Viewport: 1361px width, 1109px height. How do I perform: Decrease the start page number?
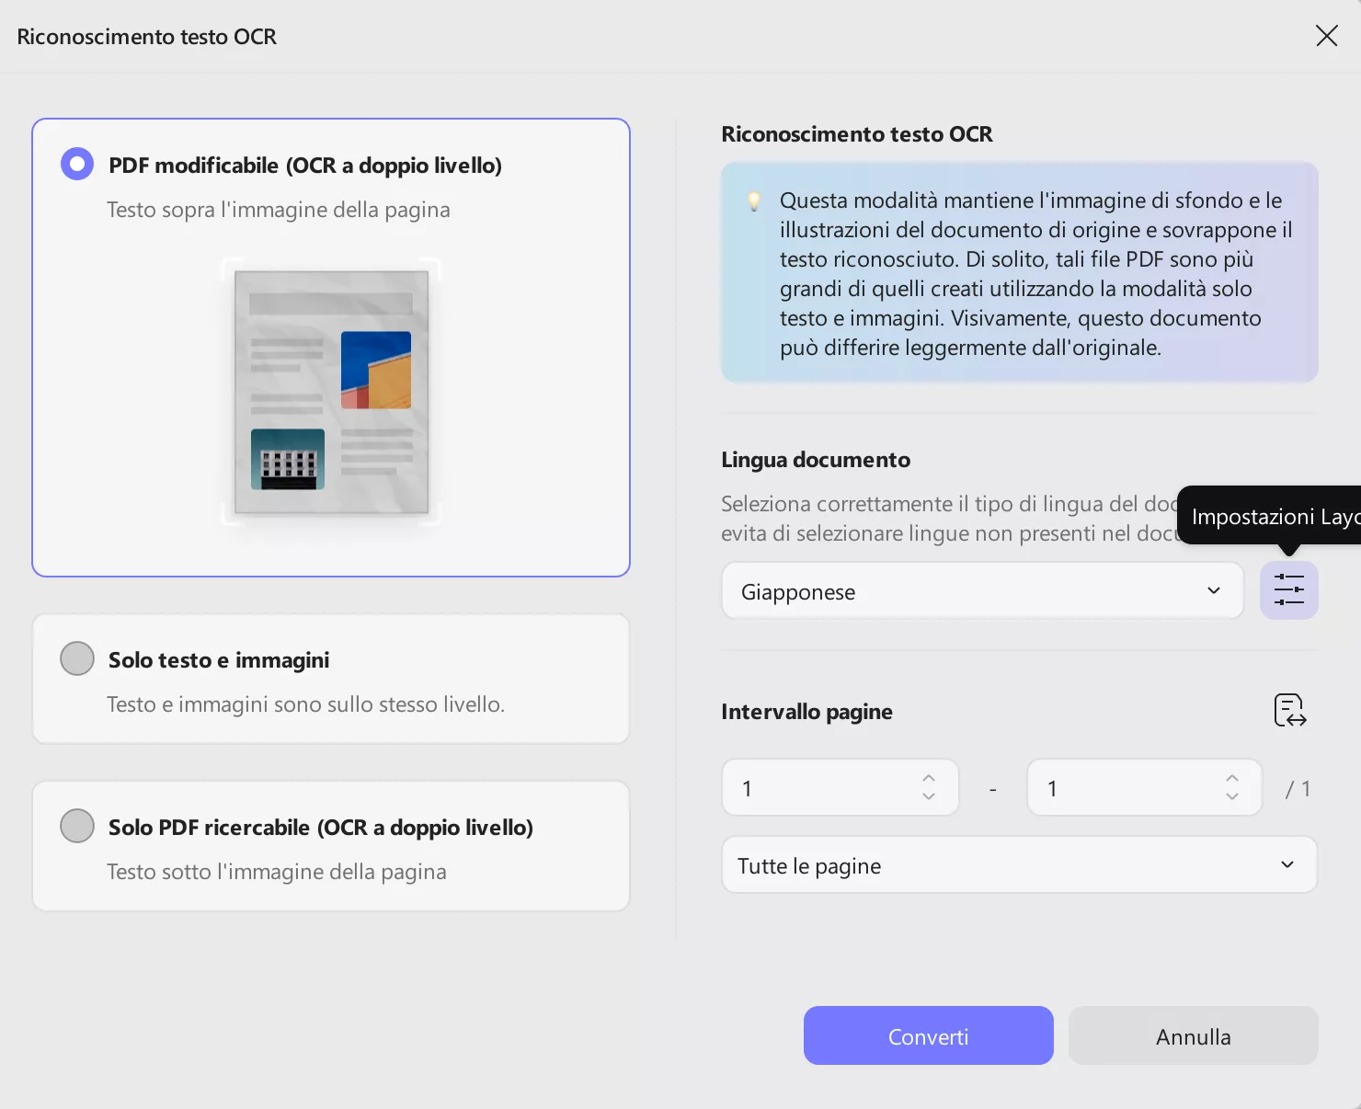pyautogui.click(x=929, y=796)
